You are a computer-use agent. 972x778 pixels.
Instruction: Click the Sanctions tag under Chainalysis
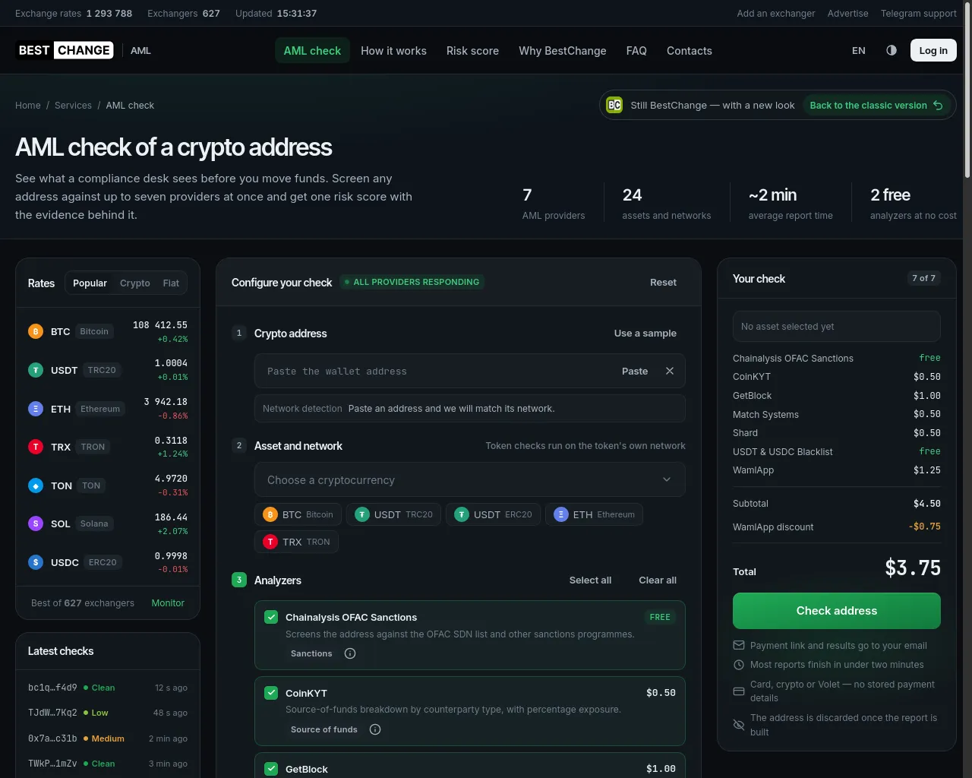[x=311, y=653]
